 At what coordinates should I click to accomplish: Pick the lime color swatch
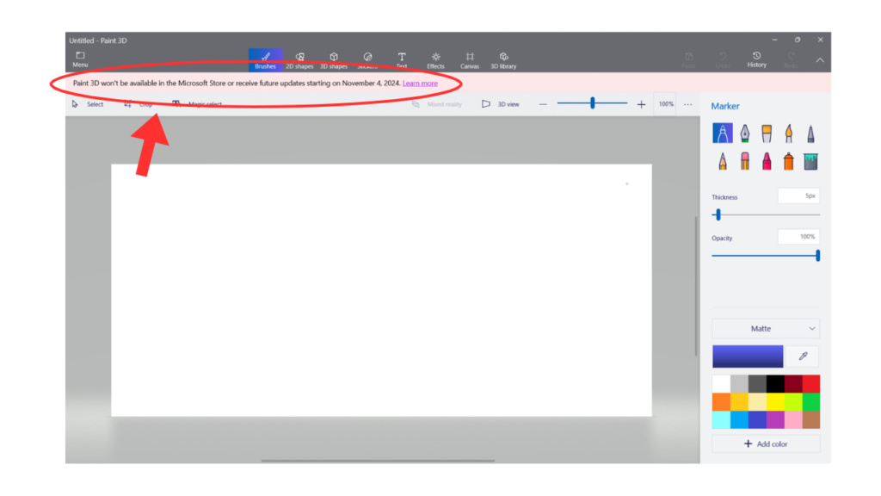(792, 401)
